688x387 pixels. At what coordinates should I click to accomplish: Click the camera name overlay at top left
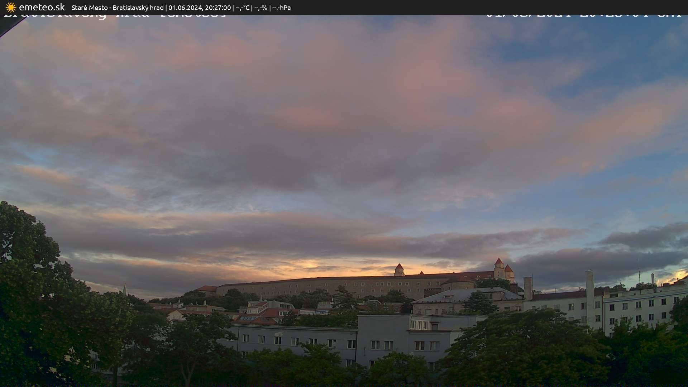pyautogui.click(x=115, y=16)
